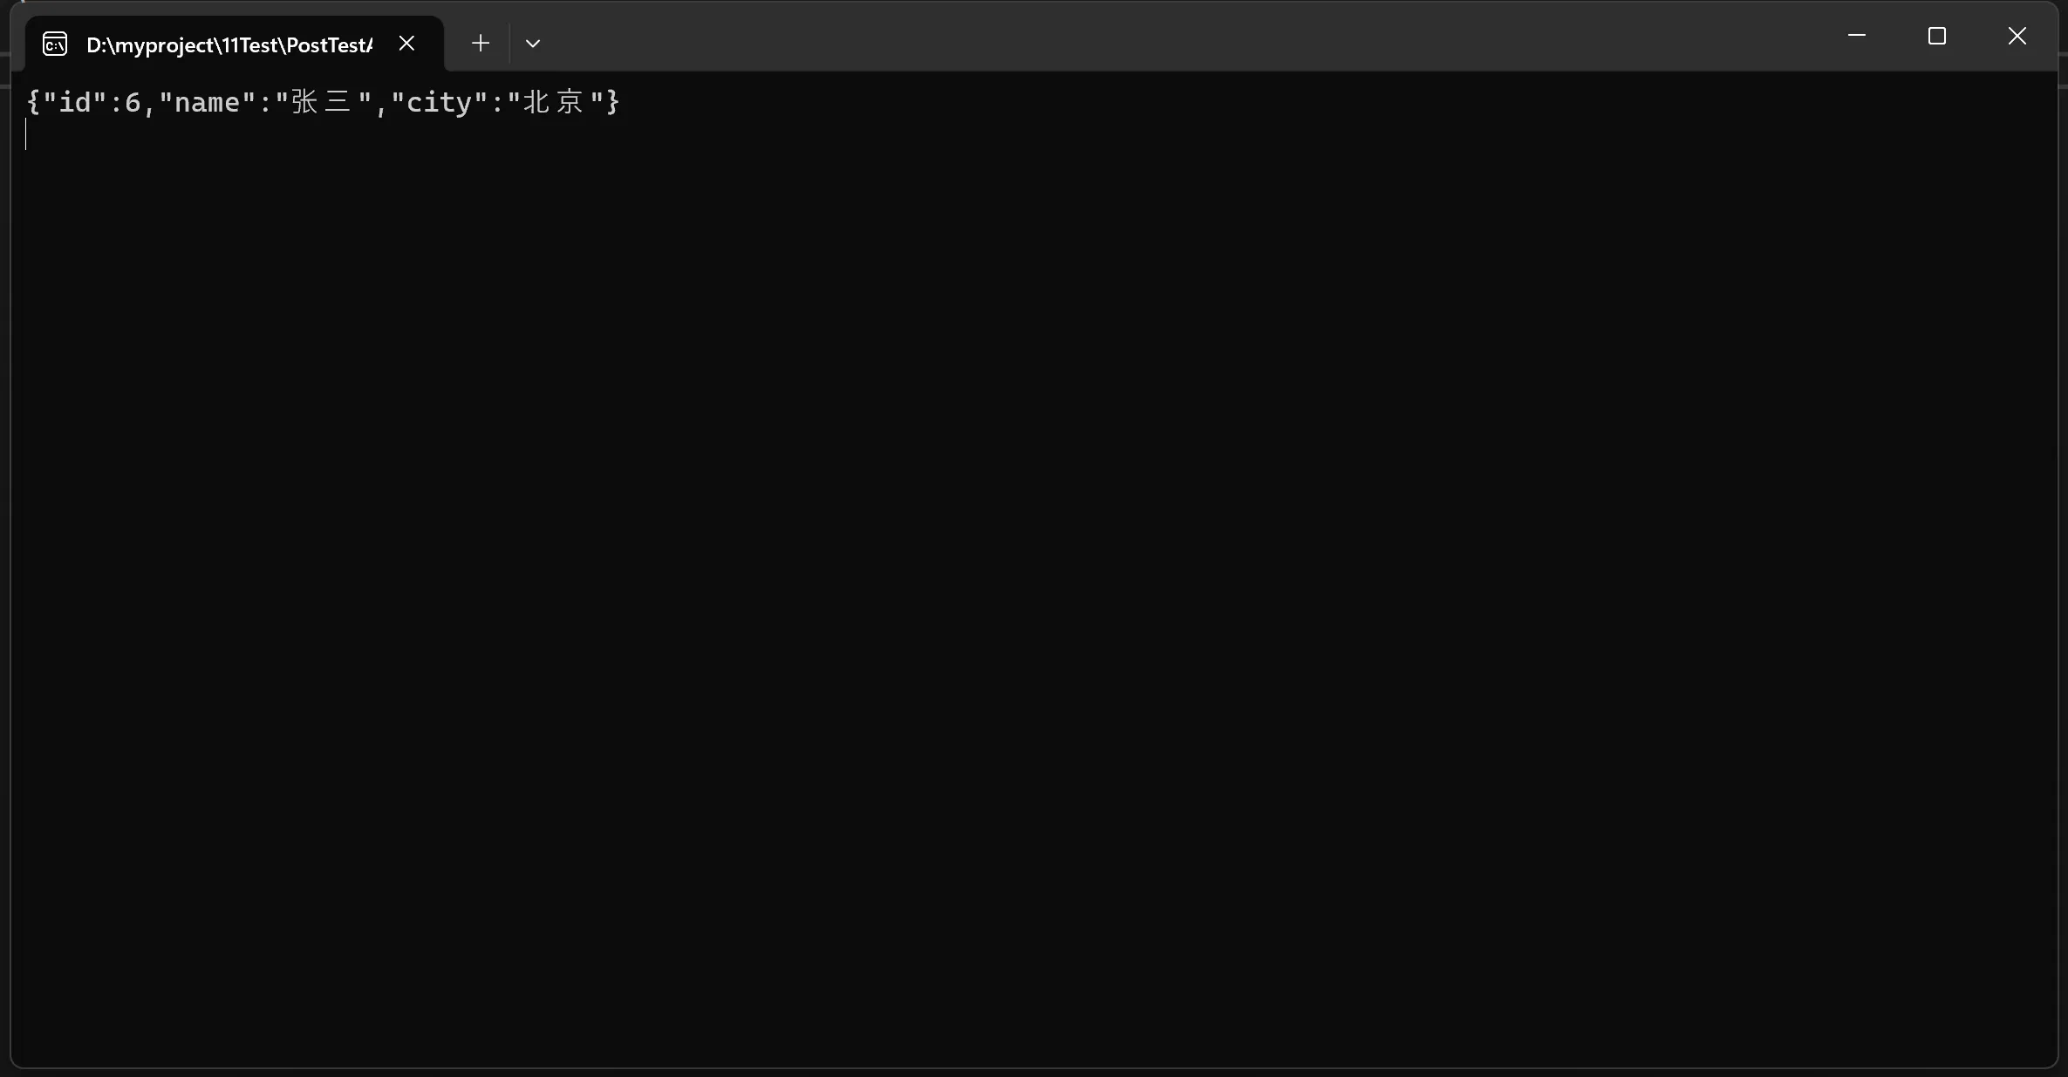The height and width of the screenshot is (1077, 2068).
Task: Click the command prompt icon in tab
Action: (x=55, y=44)
